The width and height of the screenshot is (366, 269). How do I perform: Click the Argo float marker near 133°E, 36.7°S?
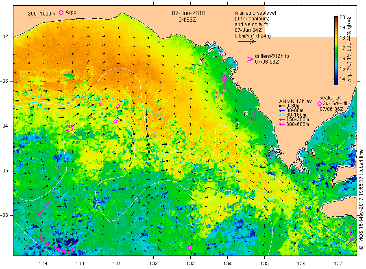click(190, 248)
